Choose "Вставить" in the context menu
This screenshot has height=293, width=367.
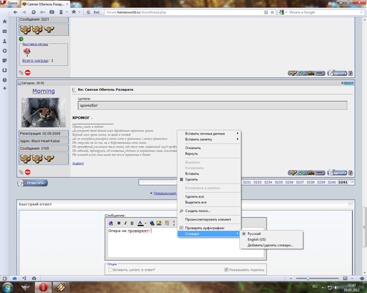tap(209, 173)
